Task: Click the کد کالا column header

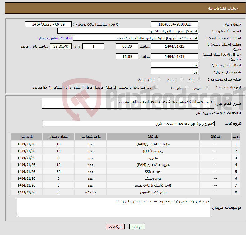Action: click(x=216, y=137)
